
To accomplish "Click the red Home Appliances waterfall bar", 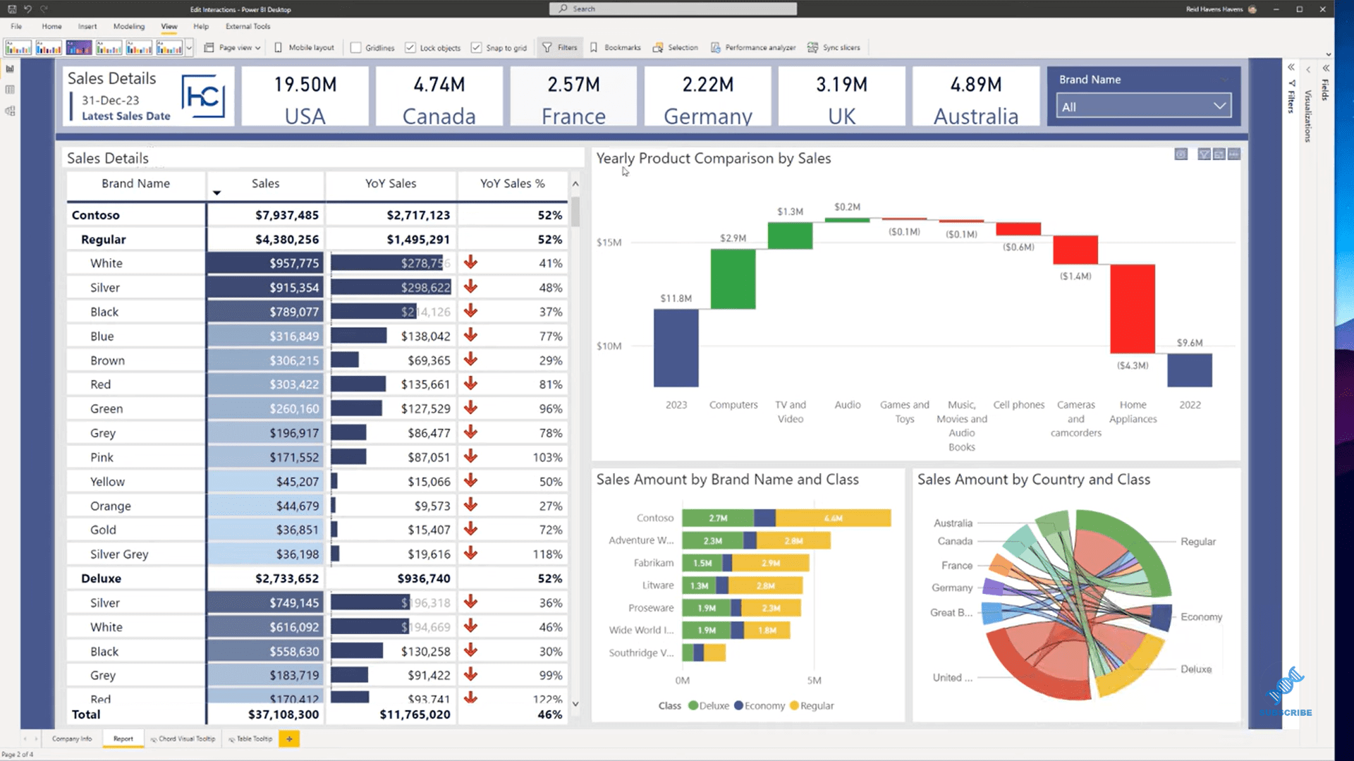I will point(1133,309).
